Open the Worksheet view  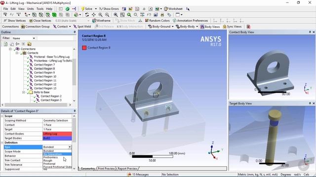tap(173, 9)
